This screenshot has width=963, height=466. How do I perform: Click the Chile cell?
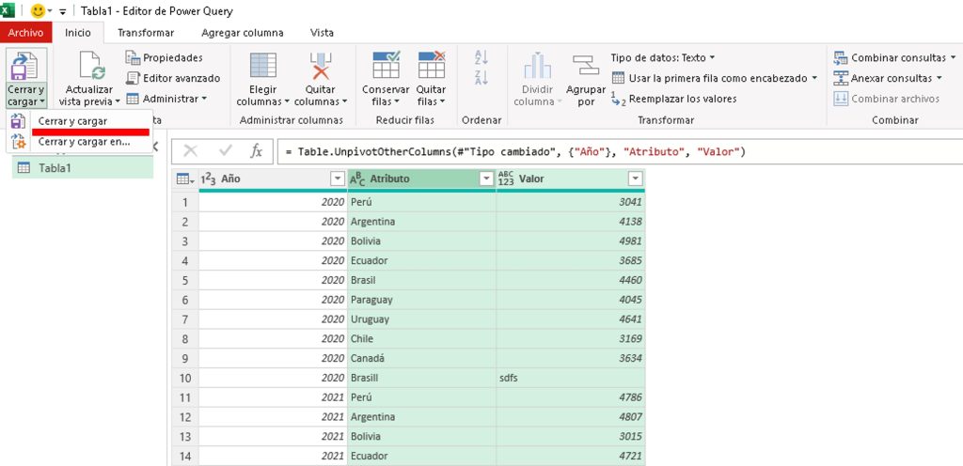click(421, 338)
